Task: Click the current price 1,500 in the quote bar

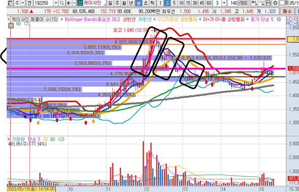Action: [x=23, y=11]
